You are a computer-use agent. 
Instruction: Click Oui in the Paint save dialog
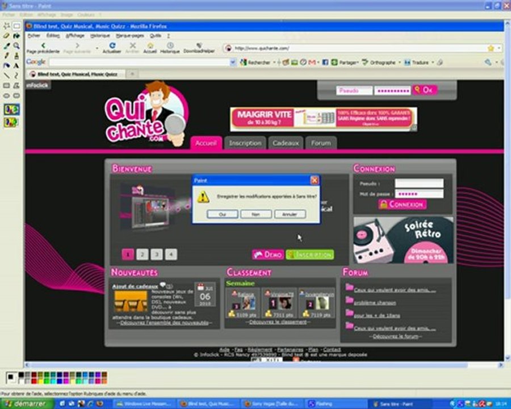(x=222, y=214)
